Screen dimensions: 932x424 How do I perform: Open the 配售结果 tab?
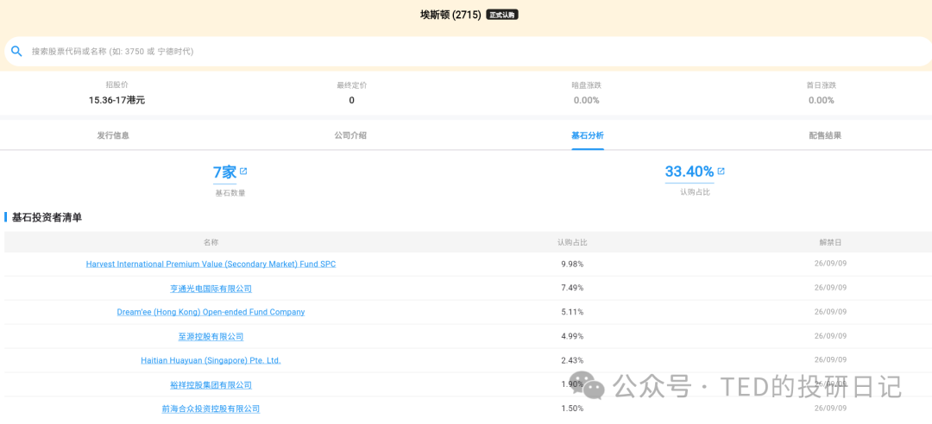(825, 135)
